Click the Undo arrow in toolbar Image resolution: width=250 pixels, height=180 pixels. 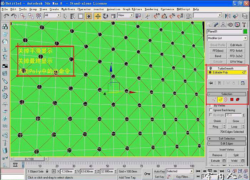(6, 16)
